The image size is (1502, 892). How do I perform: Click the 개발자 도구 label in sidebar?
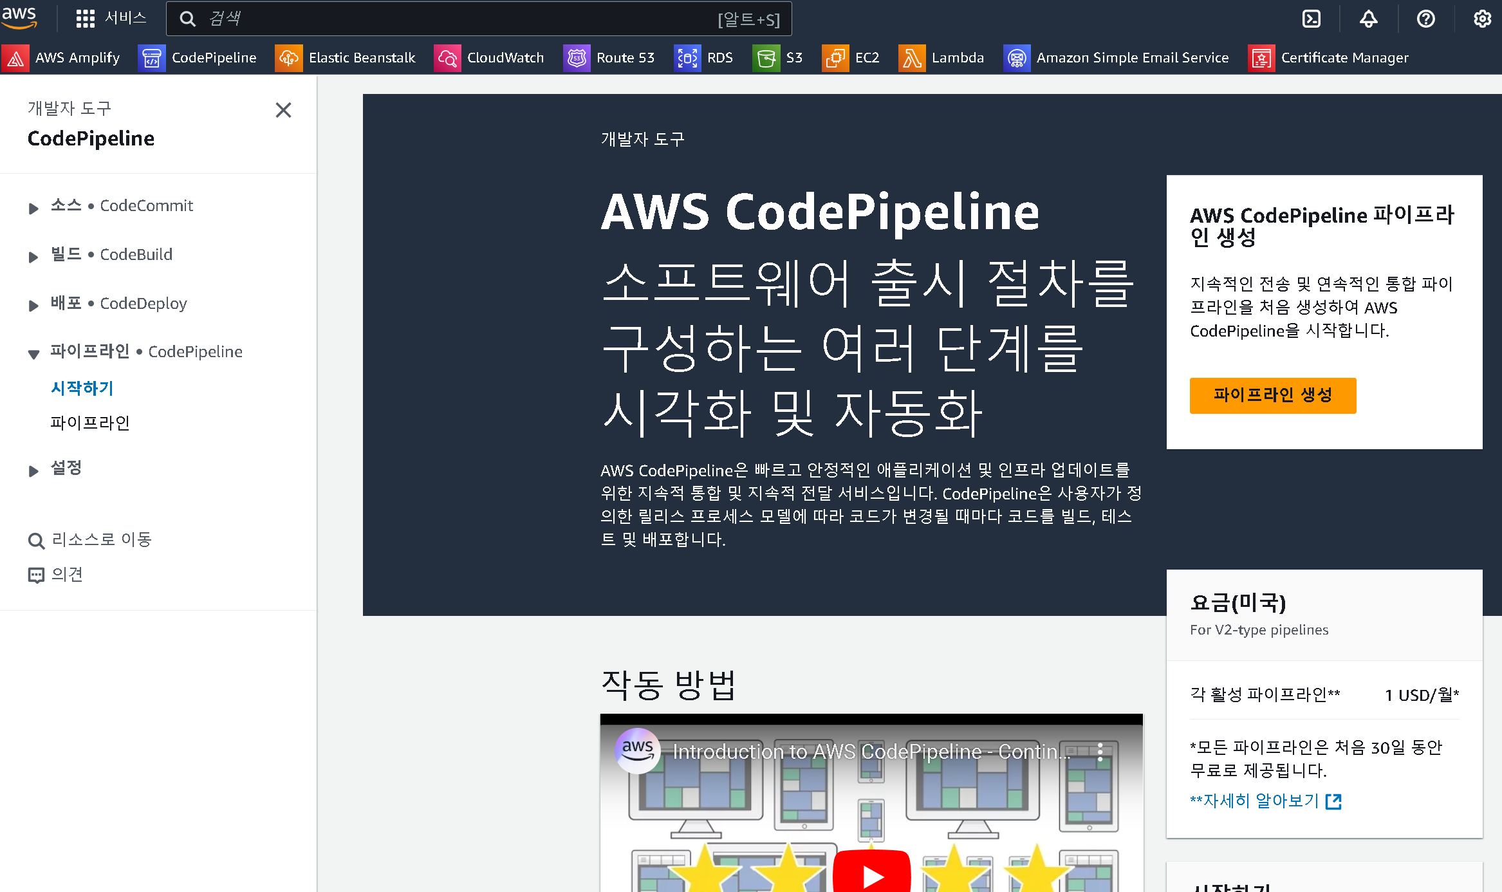(x=70, y=108)
